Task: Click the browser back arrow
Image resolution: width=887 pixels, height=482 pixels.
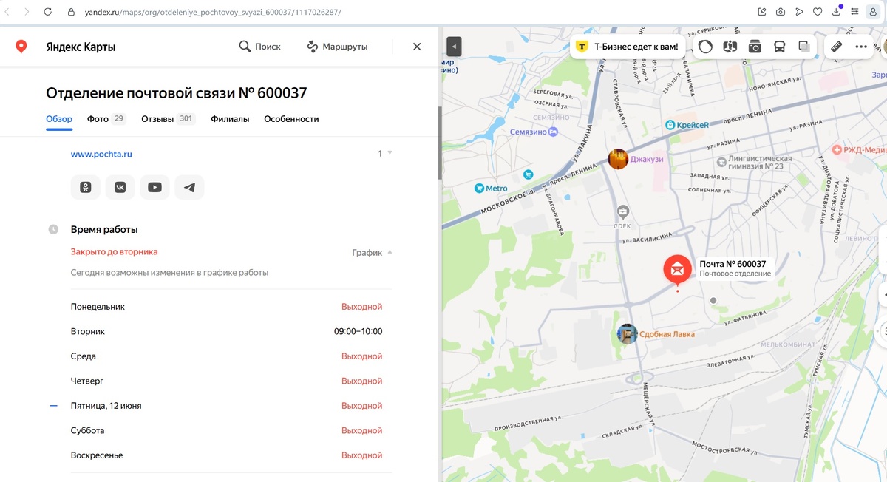Action: click(7, 12)
